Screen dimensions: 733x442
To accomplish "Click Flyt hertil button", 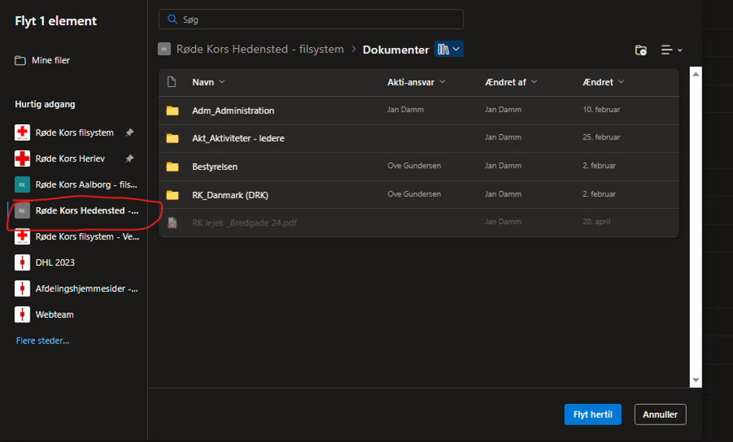I will (593, 415).
